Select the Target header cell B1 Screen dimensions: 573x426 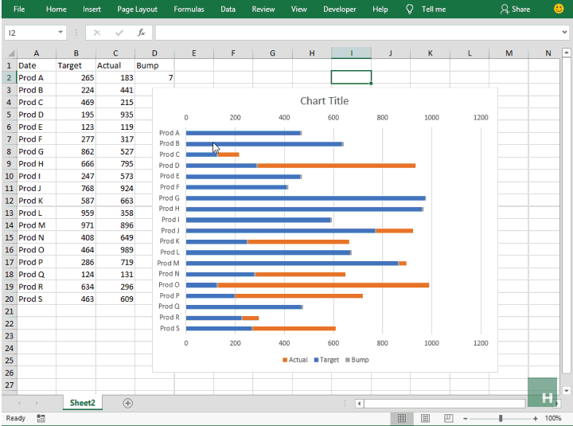click(76, 65)
